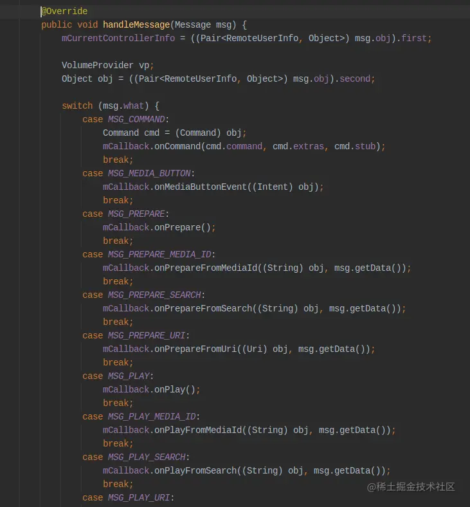Click handleMessage method name
Viewport: 470px width, 507px height.
[136, 25]
